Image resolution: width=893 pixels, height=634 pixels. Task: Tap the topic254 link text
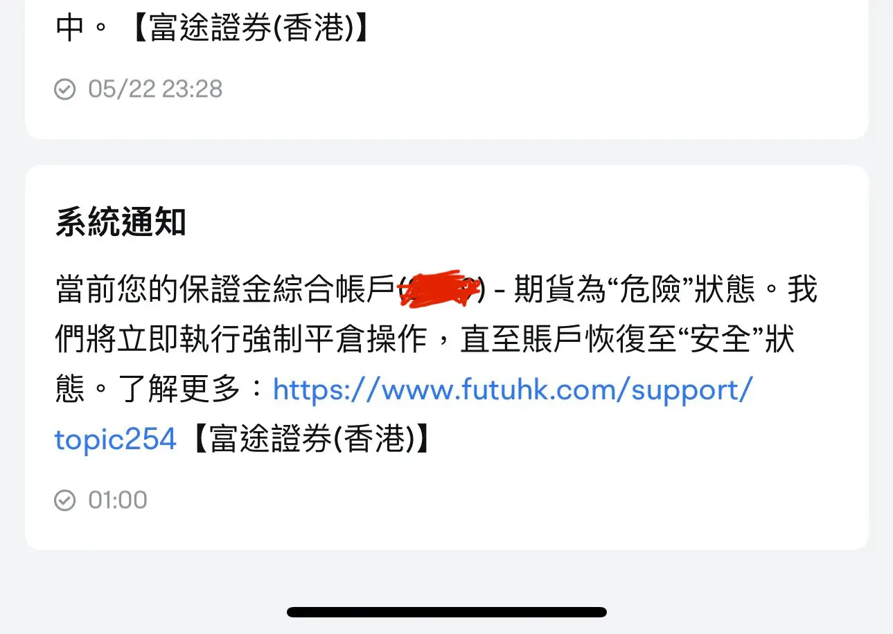(x=116, y=439)
